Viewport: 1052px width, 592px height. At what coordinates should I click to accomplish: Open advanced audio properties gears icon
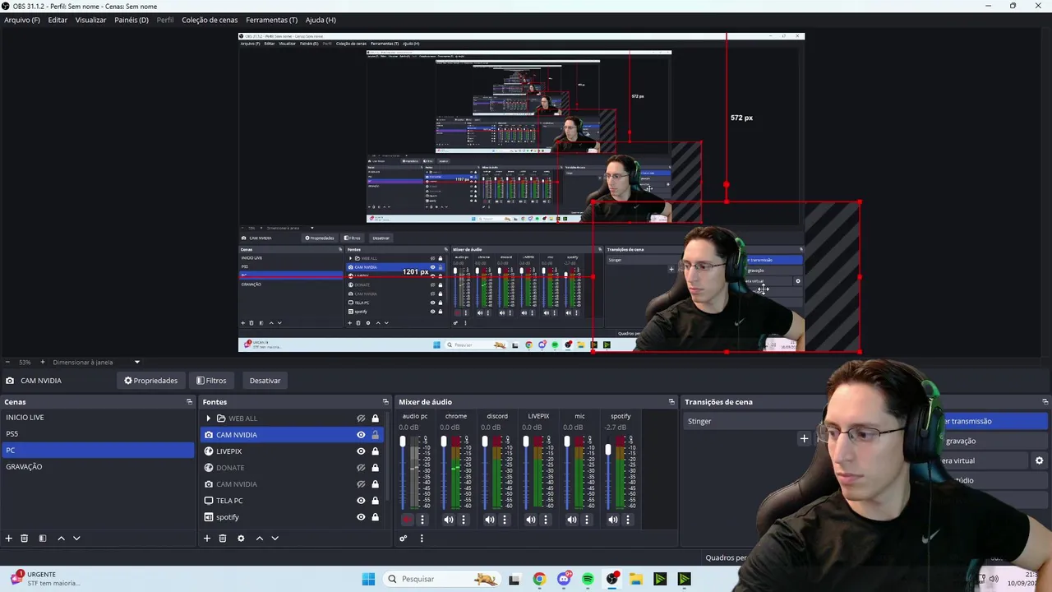pyautogui.click(x=403, y=539)
